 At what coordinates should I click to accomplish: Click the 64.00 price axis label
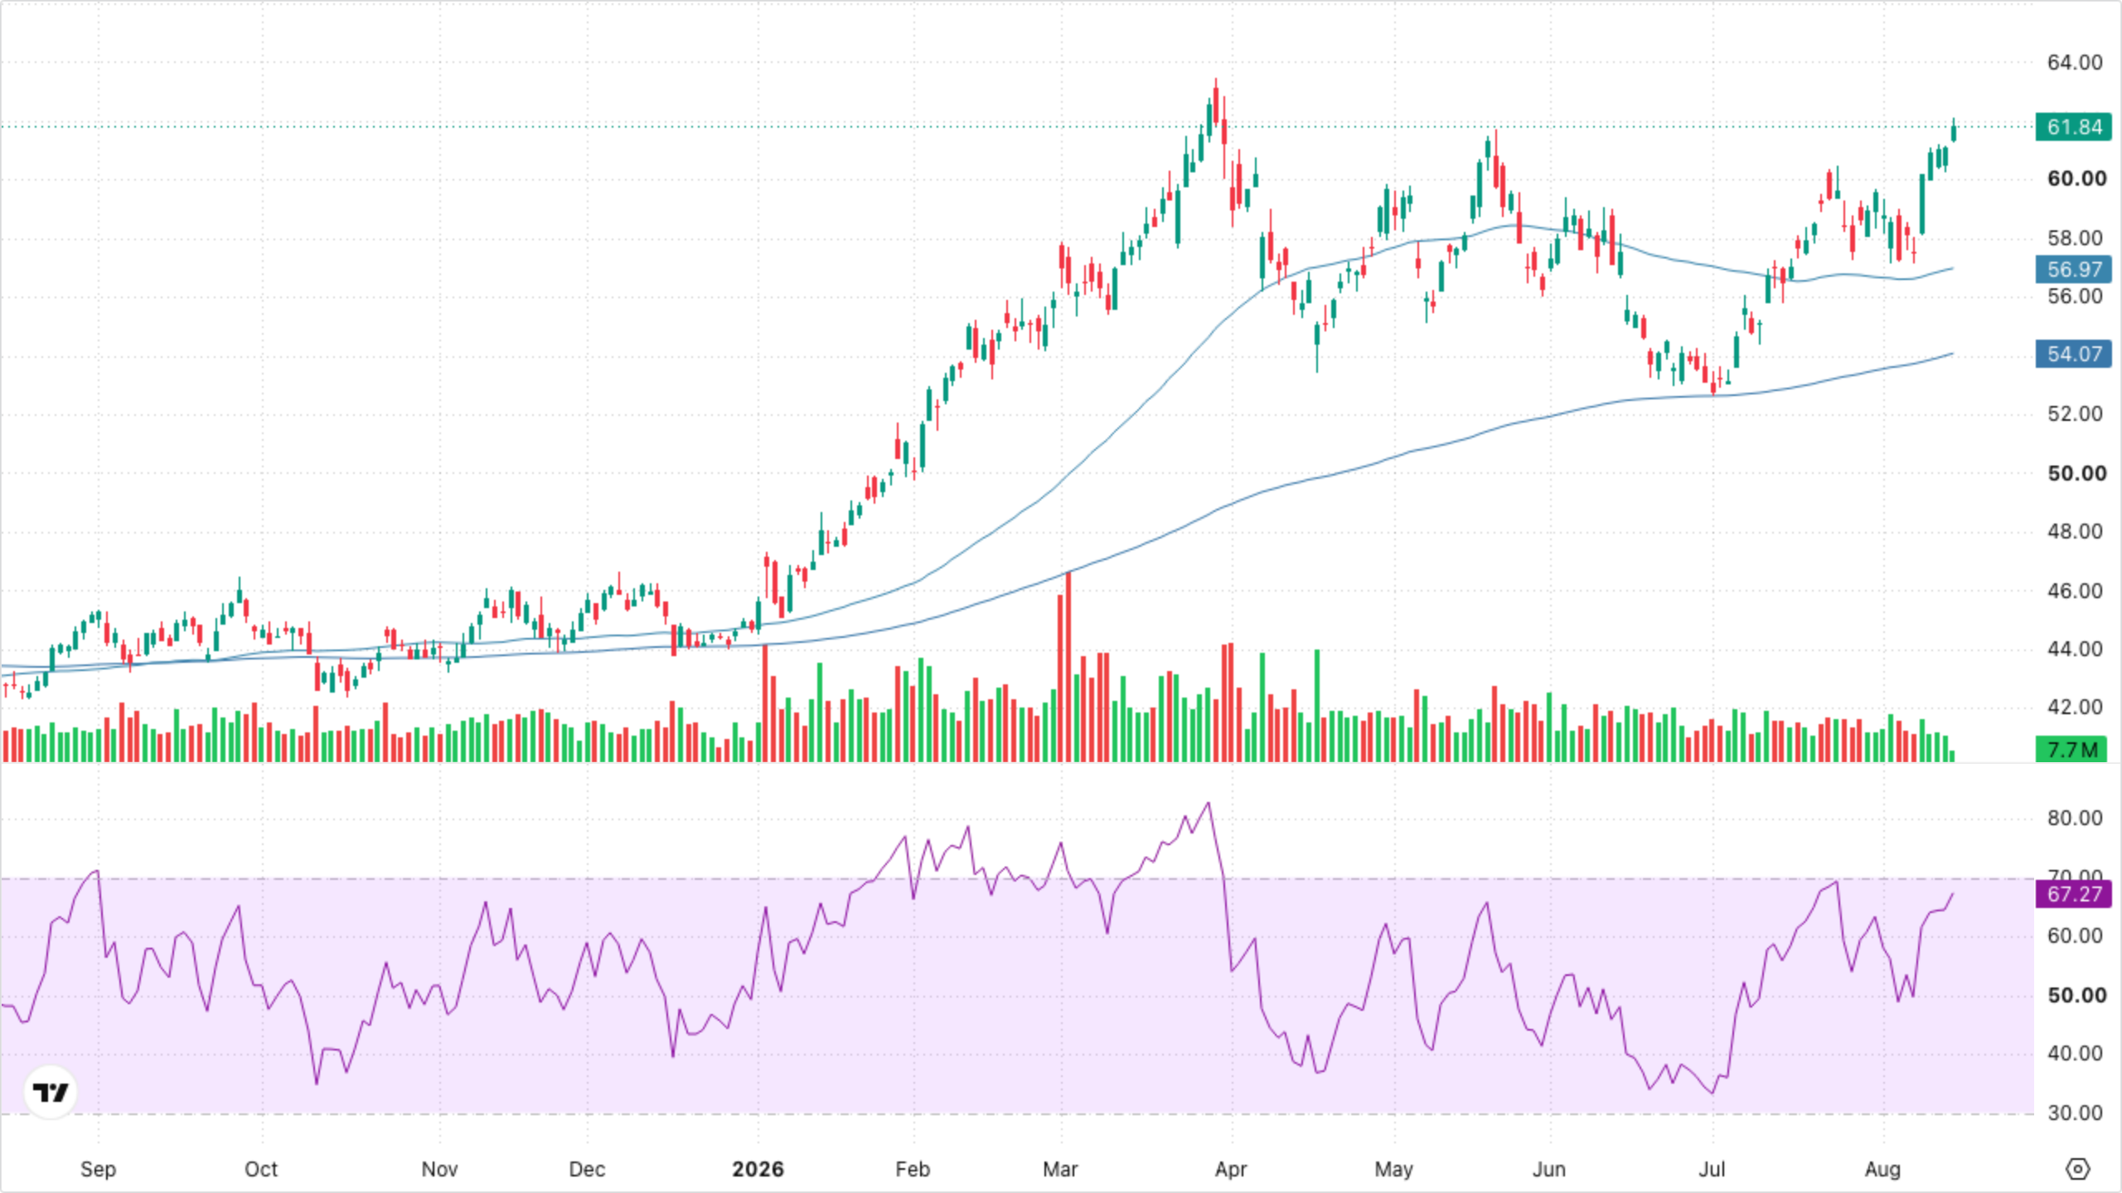pos(2075,62)
